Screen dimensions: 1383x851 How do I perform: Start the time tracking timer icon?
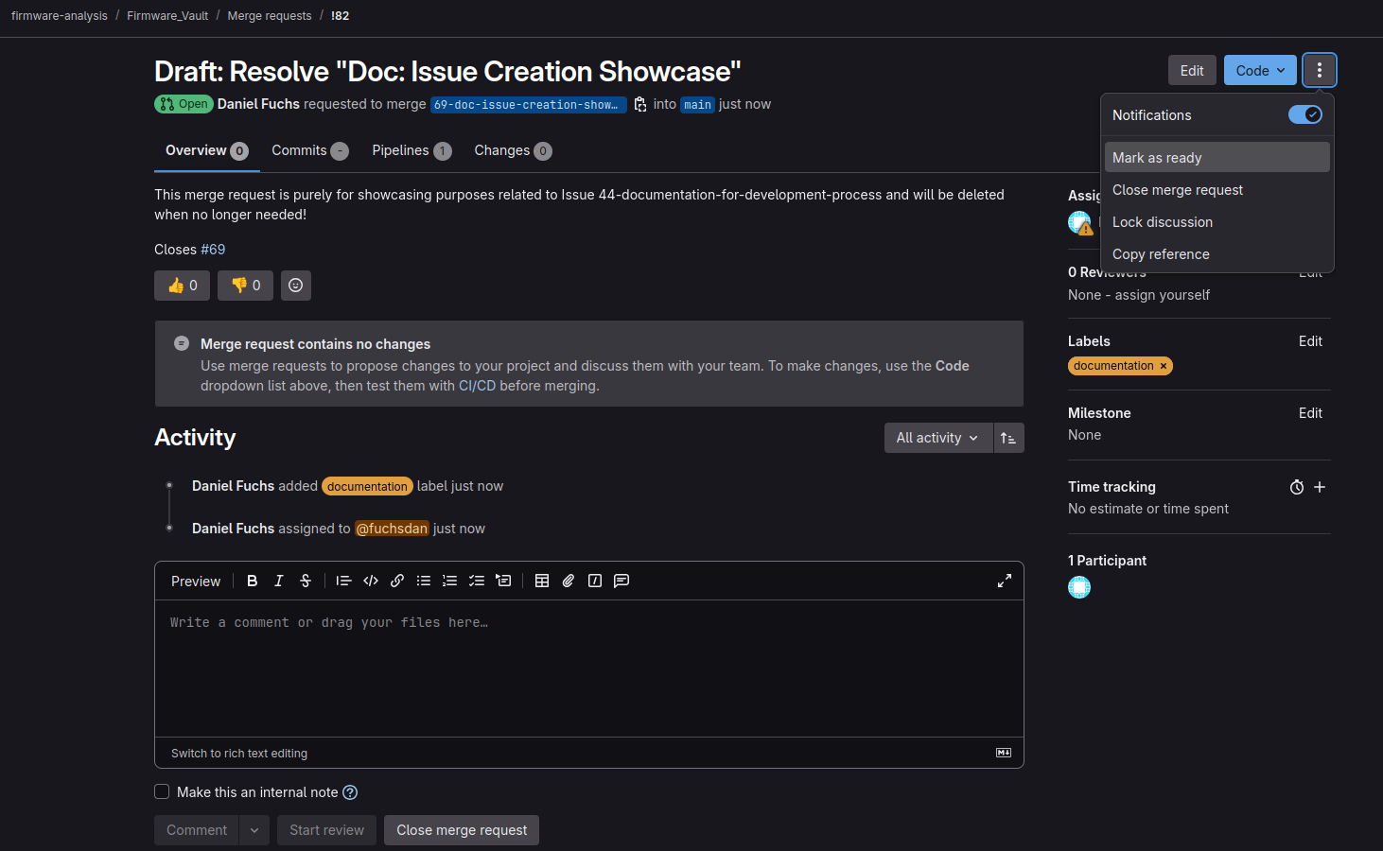(1297, 487)
